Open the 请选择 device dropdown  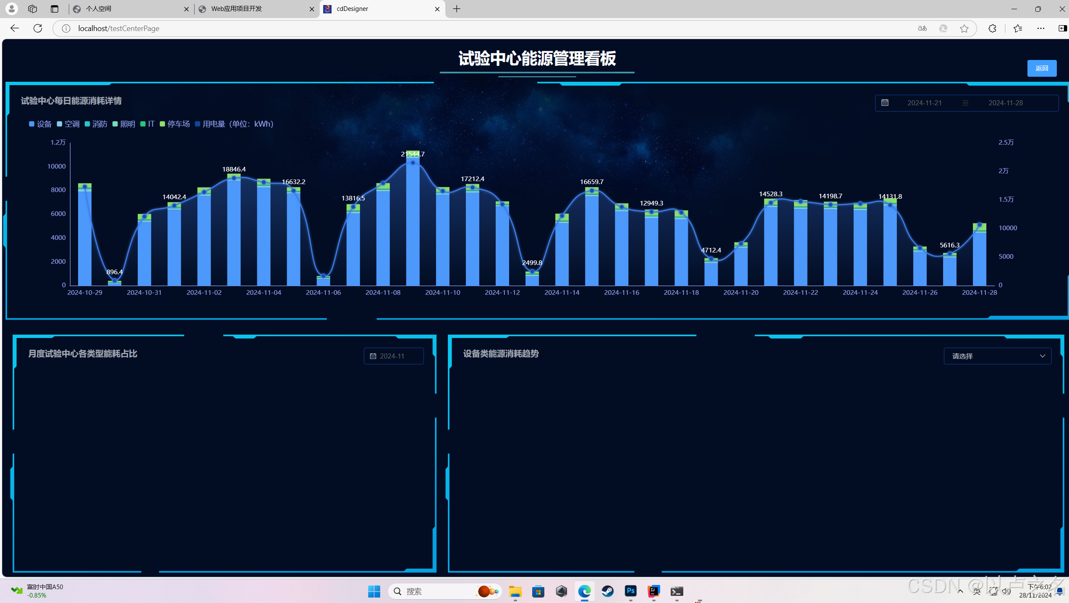pyautogui.click(x=997, y=356)
